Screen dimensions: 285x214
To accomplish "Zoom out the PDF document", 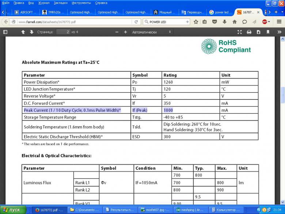I will pyautogui.click(x=117, y=32).
